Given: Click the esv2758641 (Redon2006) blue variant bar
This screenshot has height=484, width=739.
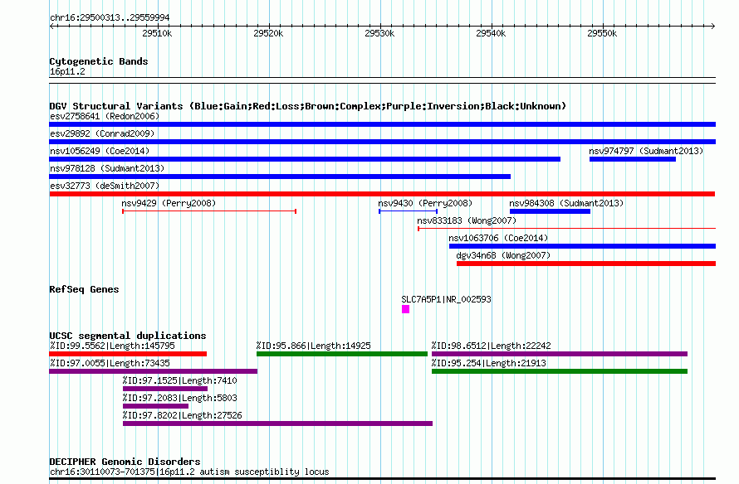Looking at the screenshot, I should click(382, 124).
